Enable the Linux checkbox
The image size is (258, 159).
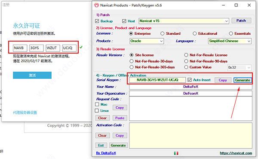click(97, 111)
